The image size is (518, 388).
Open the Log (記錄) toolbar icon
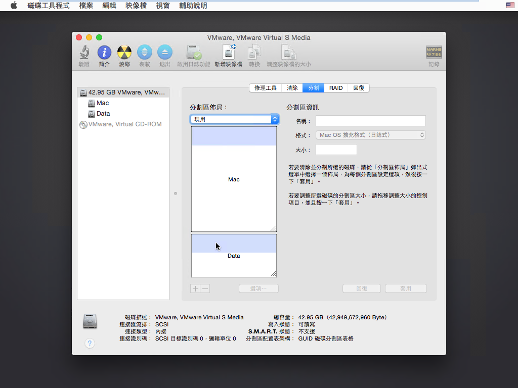click(434, 53)
